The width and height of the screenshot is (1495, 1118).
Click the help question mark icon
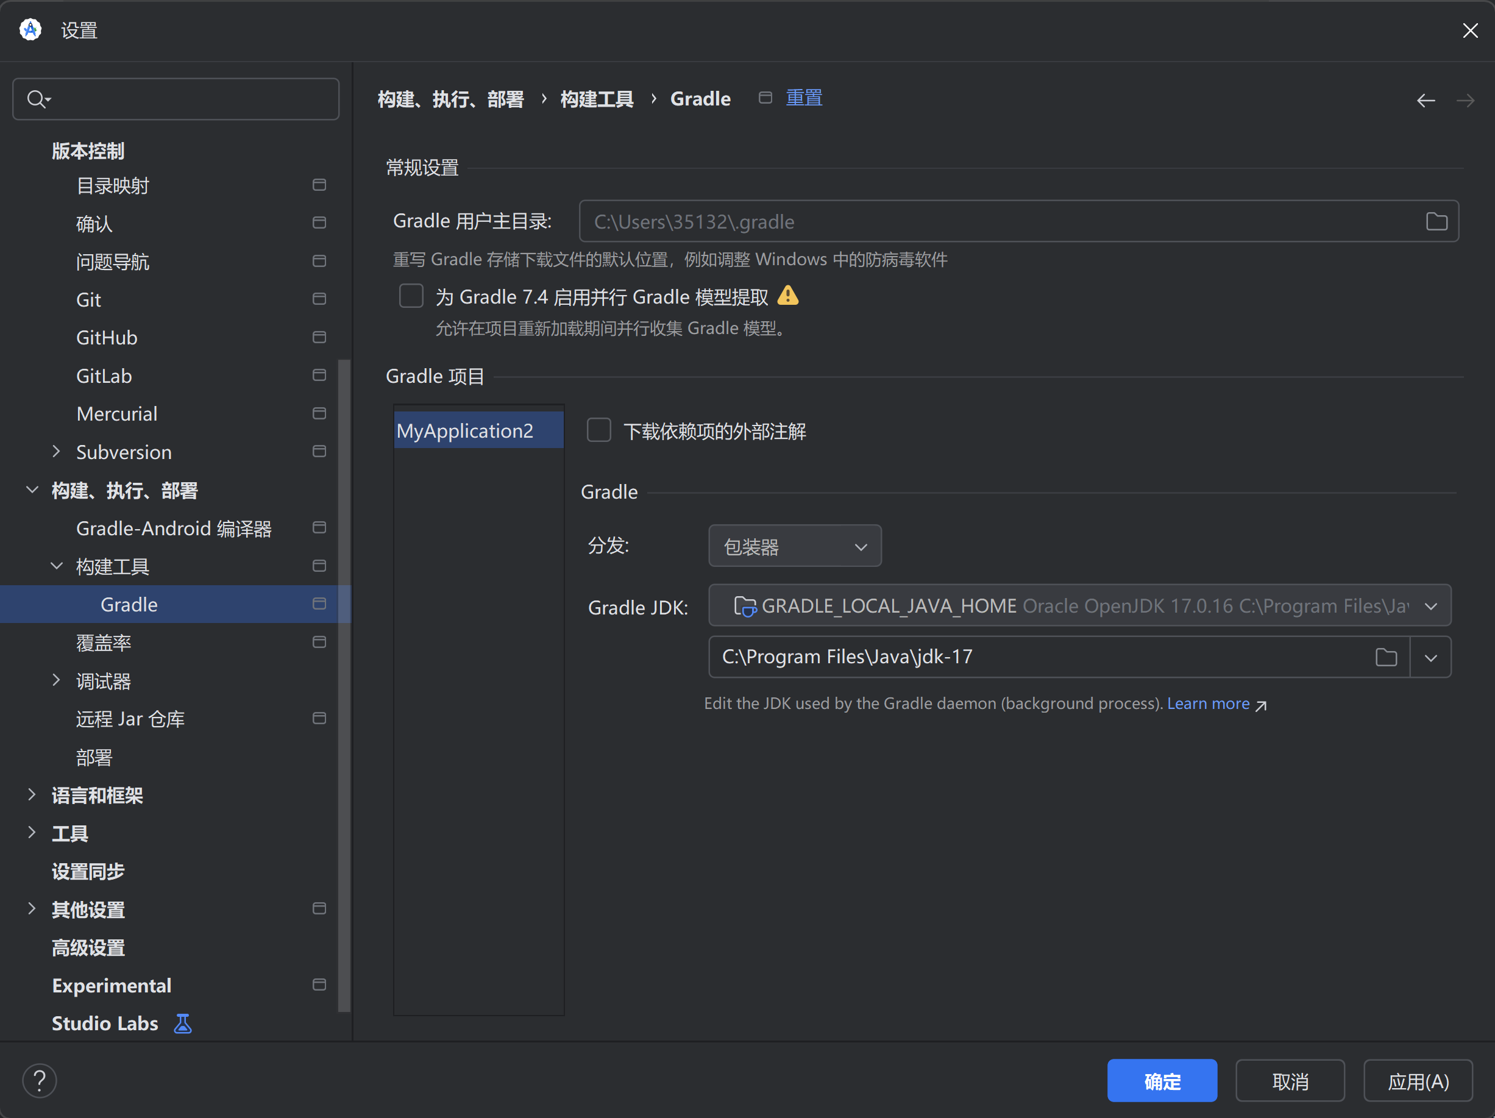coord(40,1080)
